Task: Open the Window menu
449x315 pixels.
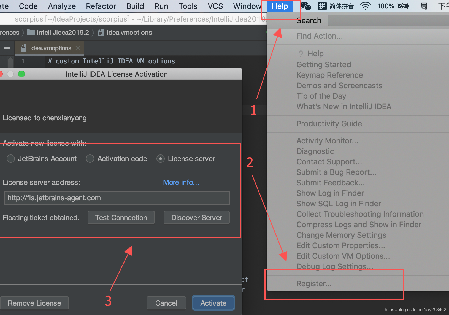Action: [247, 6]
